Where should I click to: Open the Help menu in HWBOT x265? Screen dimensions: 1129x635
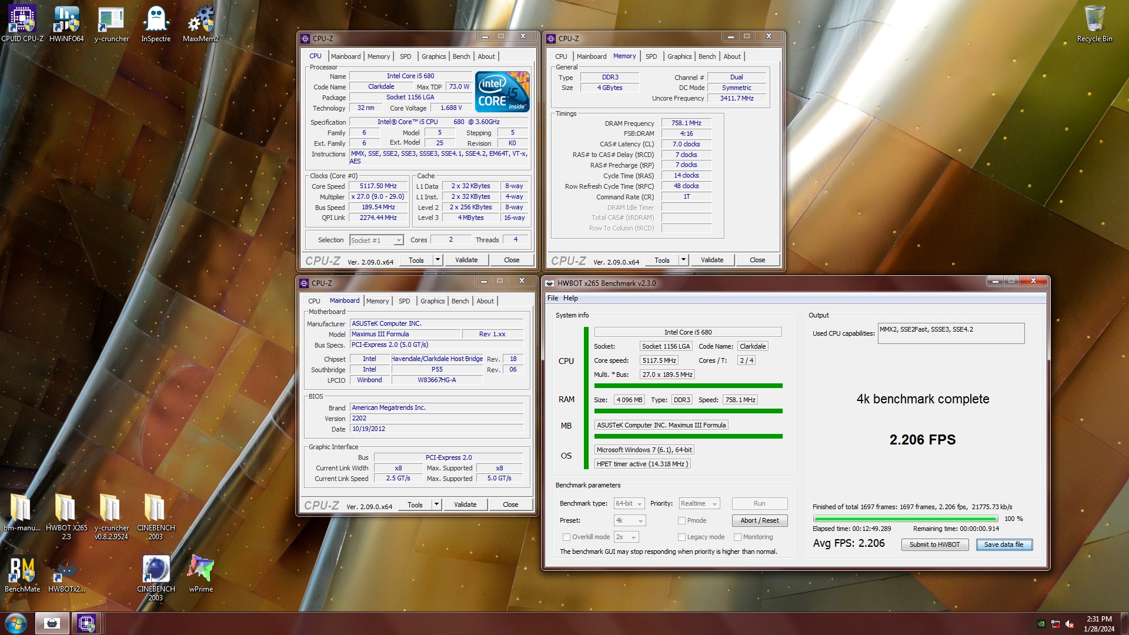570,298
